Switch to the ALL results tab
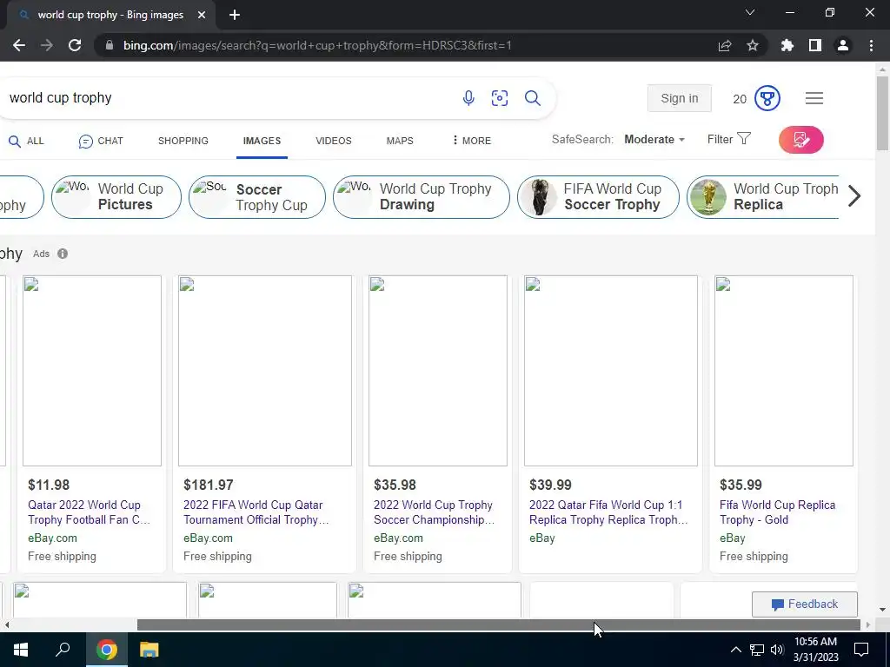890x667 pixels. [x=26, y=141]
